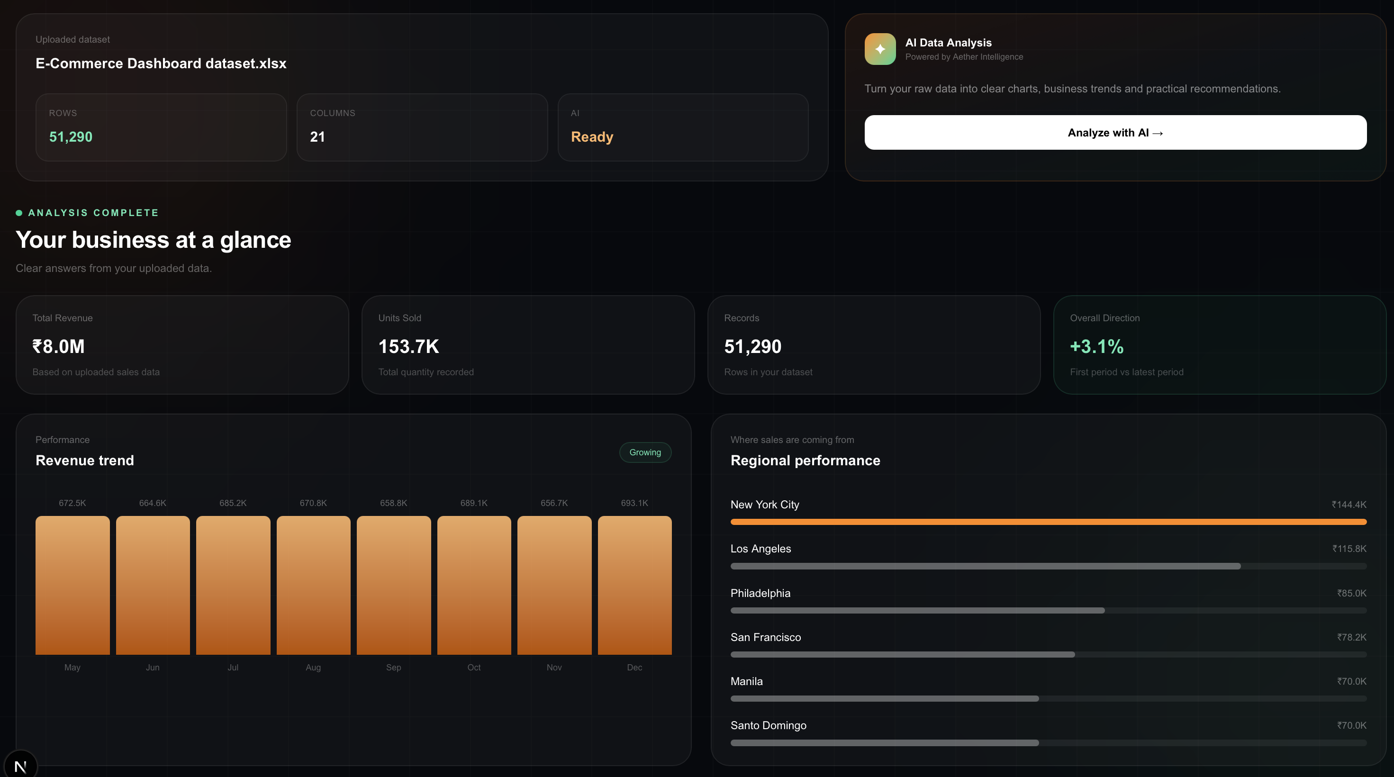Click the Philadelphia revenue bar
This screenshot has width=1394, height=777.
click(x=1048, y=610)
